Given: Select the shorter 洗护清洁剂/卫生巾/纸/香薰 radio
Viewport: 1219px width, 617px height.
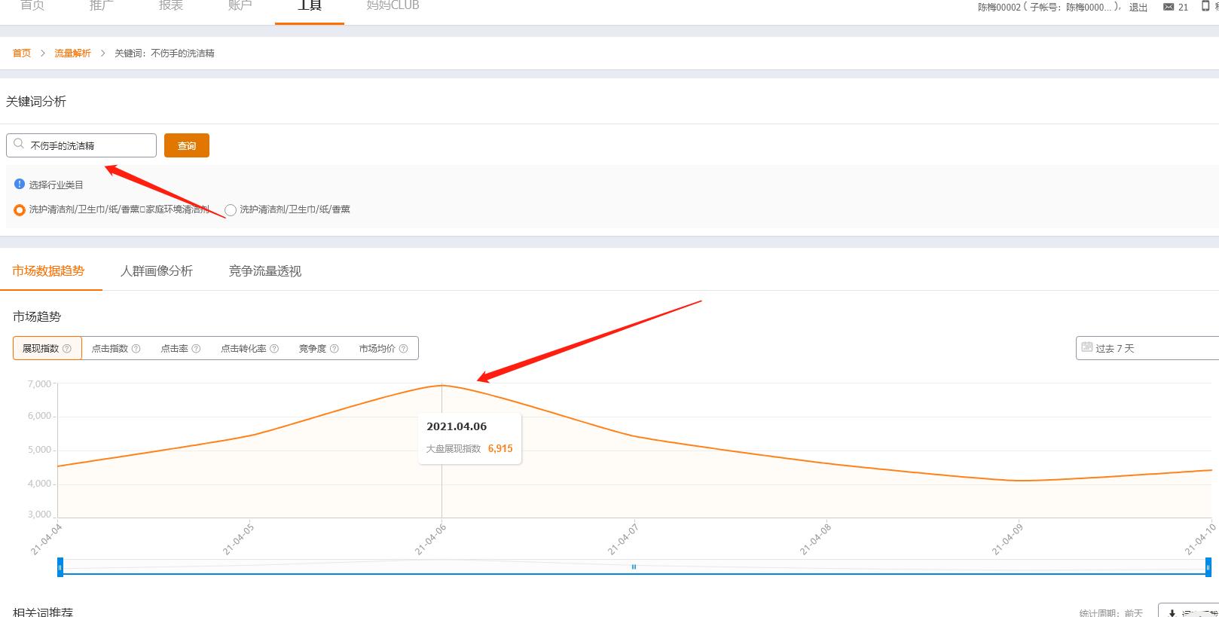Looking at the screenshot, I should click(231, 210).
